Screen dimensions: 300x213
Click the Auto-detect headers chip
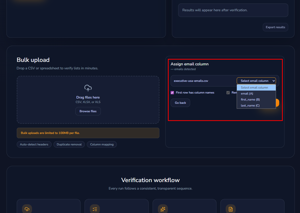pyautogui.click(x=34, y=144)
